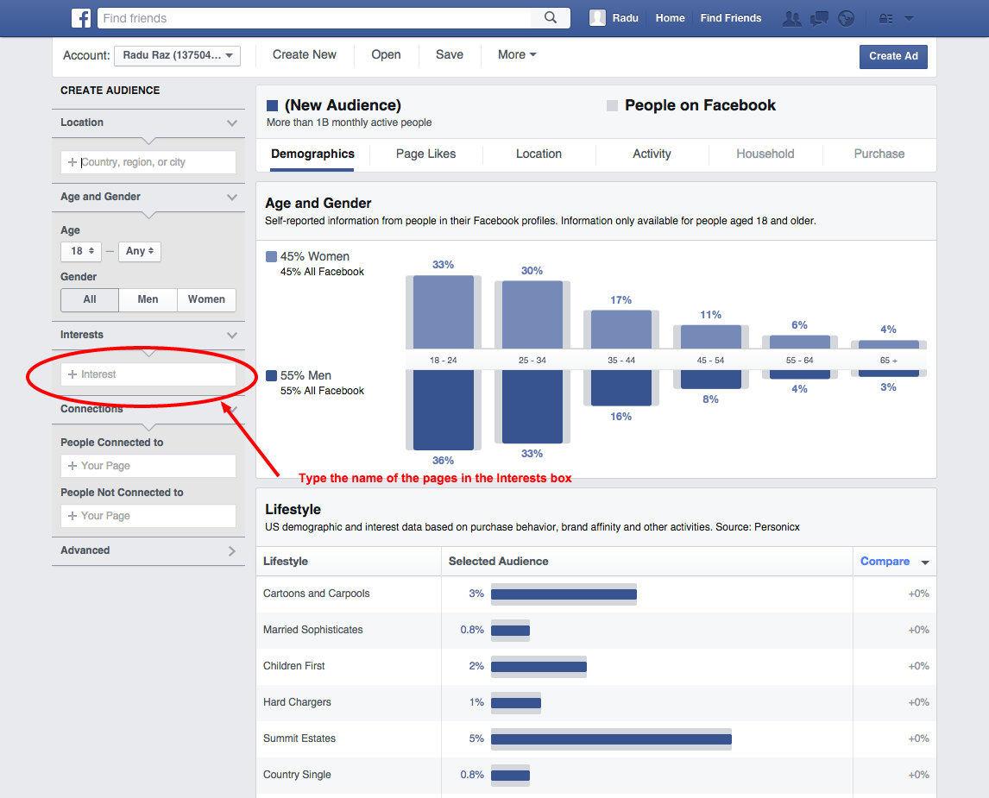
Task: Click Radu's profile picture thumbnail
Action: coord(597,17)
